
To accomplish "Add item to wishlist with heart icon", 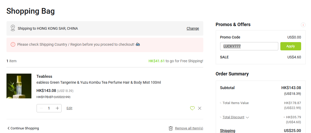I will (192, 108).
